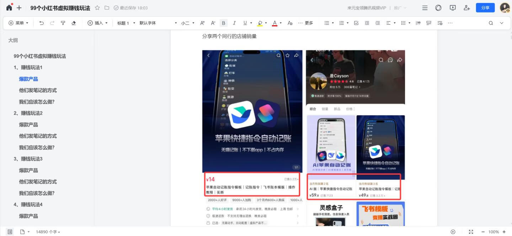Screen dimensions: 512x236
Task: Open the in-document search icon
Action: (491, 23)
